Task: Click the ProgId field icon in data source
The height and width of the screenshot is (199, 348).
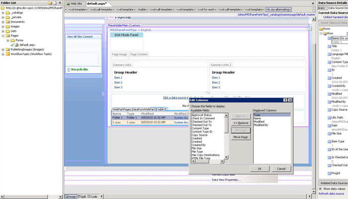Action: [329, 173]
